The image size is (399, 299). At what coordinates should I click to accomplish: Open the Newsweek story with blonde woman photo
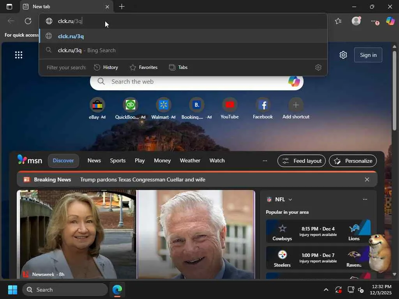(76, 234)
